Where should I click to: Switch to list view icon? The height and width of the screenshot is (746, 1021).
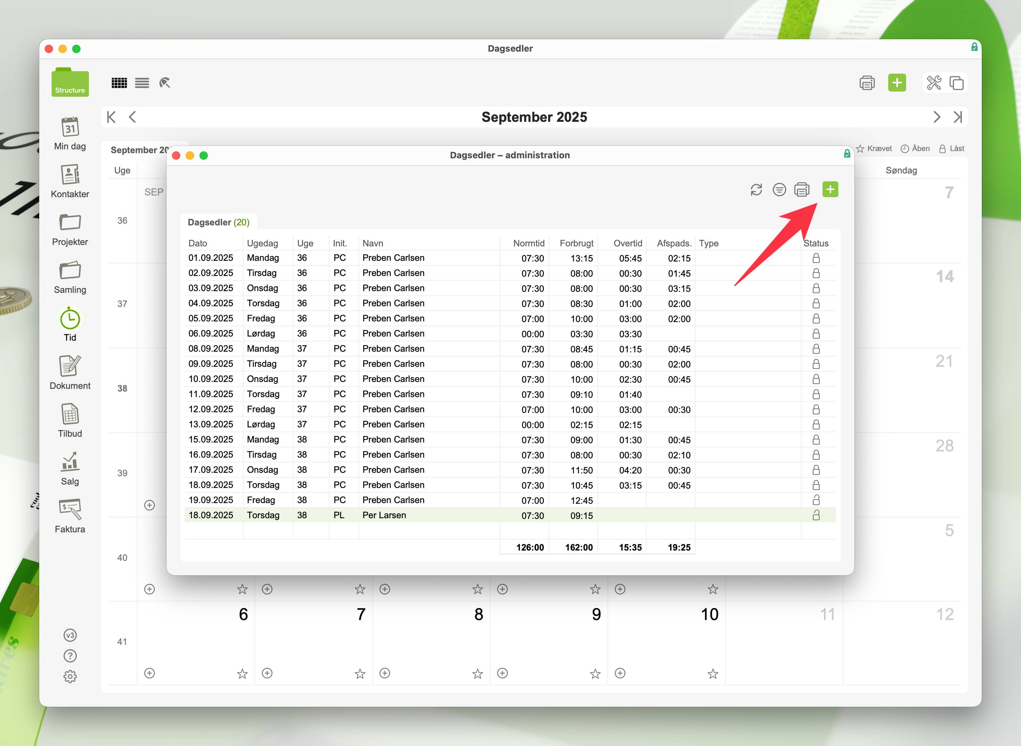point(142,83)
